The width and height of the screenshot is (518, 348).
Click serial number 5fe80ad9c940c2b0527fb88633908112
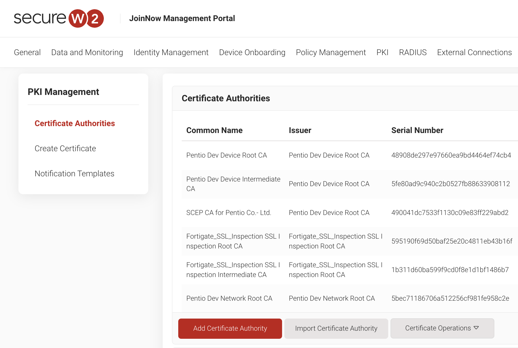click(451, 184)
